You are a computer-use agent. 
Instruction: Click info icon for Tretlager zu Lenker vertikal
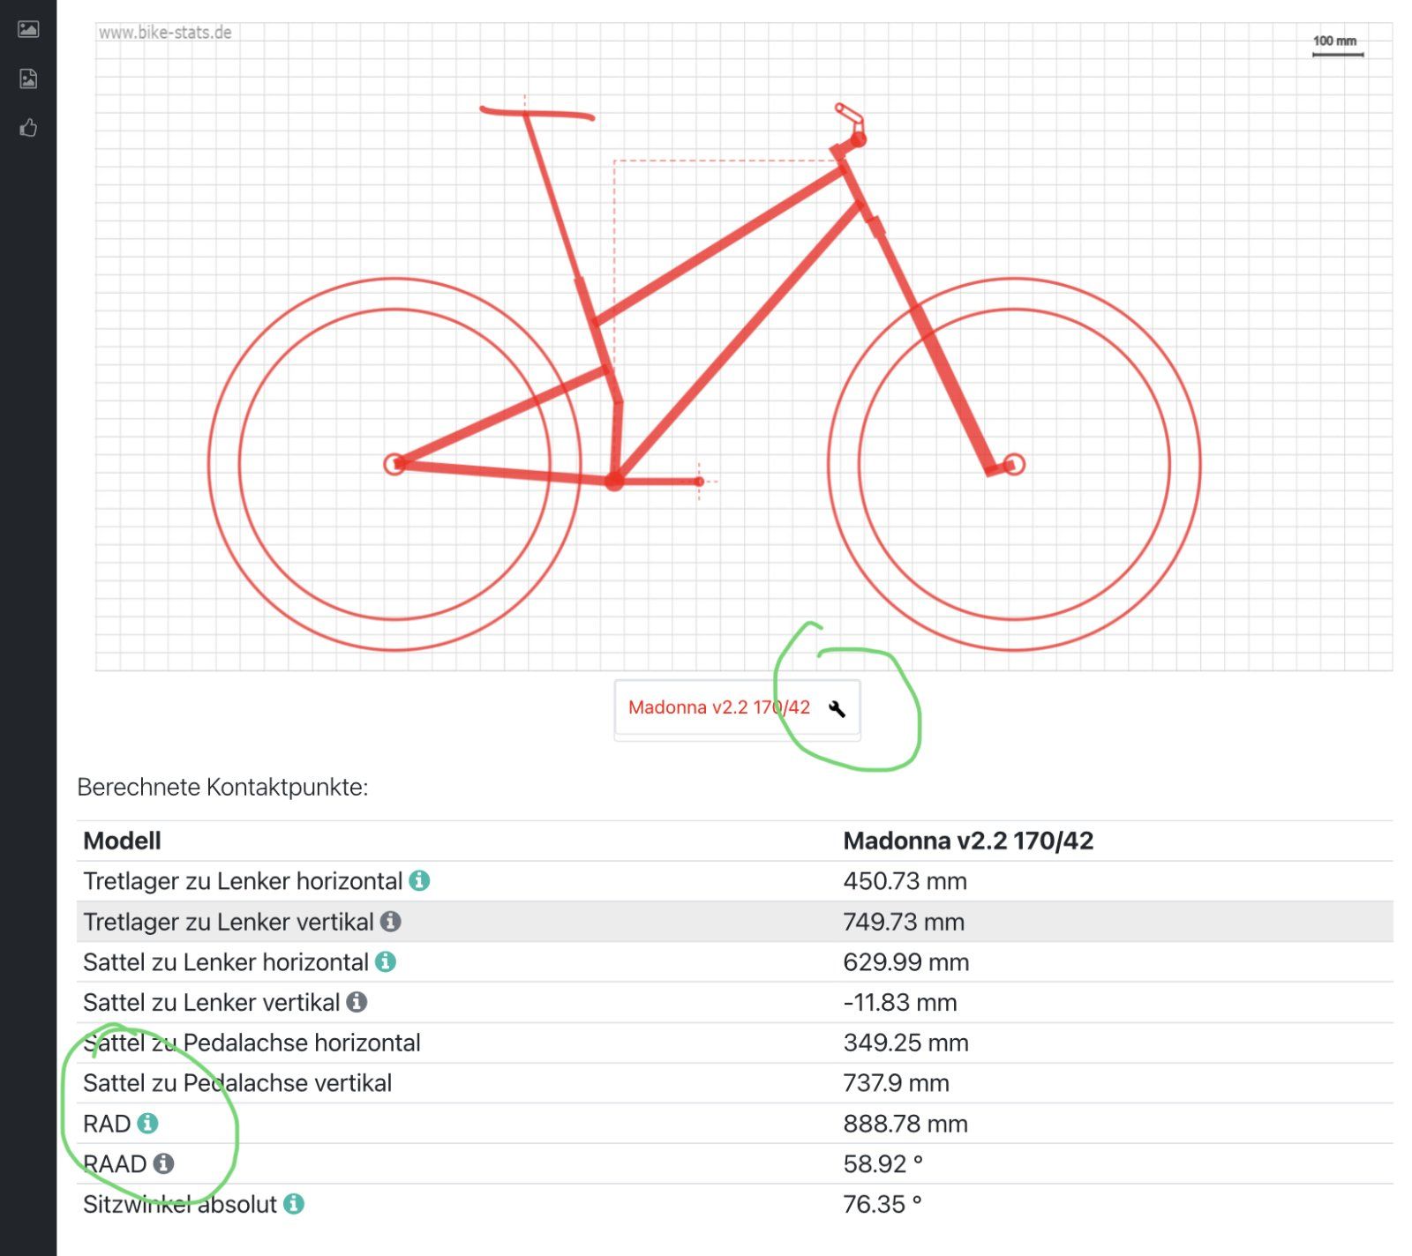(391, 921)
